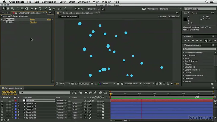
Task: Open the Layer menu
Action: pos(63,2)
